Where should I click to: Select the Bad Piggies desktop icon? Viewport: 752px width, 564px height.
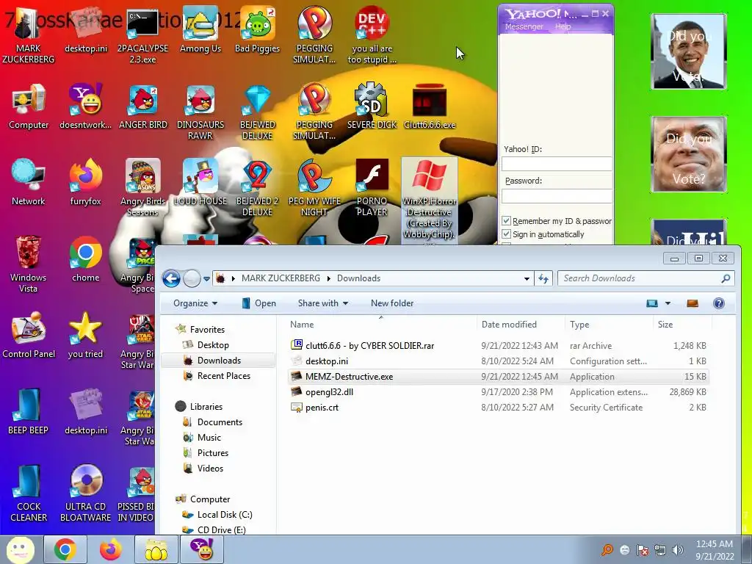point(257,29)
